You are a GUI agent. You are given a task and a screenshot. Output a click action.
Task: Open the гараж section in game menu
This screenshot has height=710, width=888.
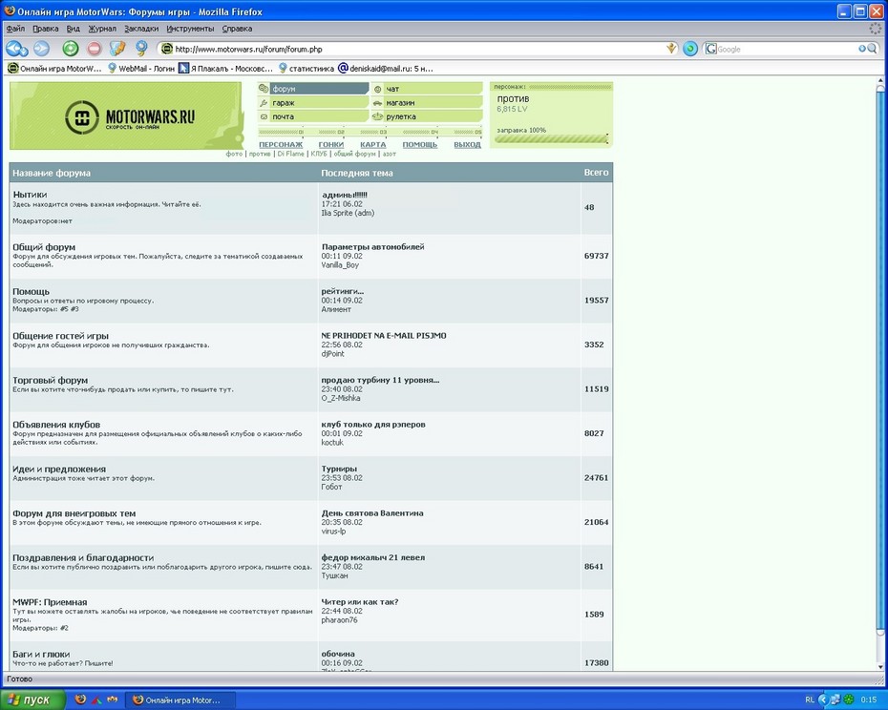point(313,102)
